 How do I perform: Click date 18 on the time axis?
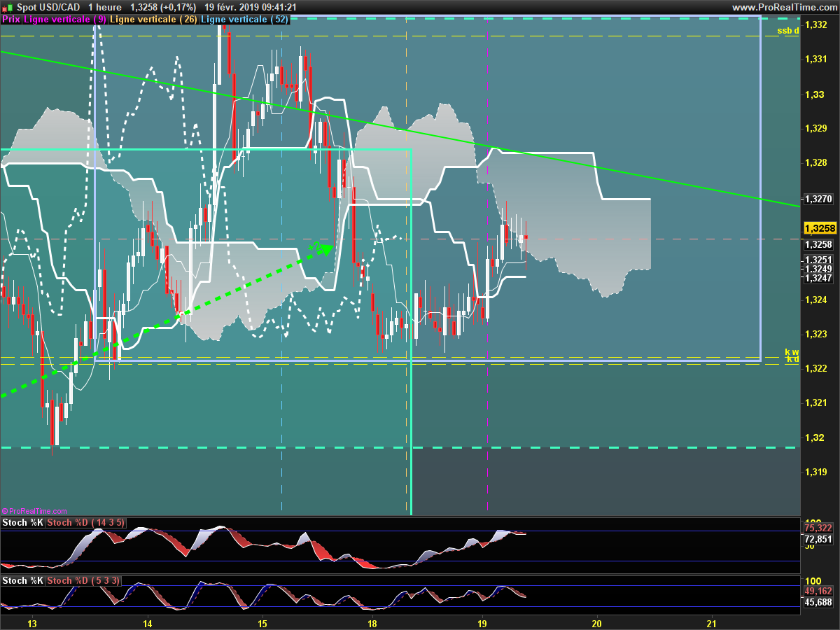click(x=372, y=623)
